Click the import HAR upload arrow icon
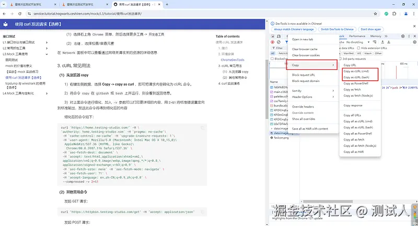Screen dimensions: 418x226 tap(382, 42)
